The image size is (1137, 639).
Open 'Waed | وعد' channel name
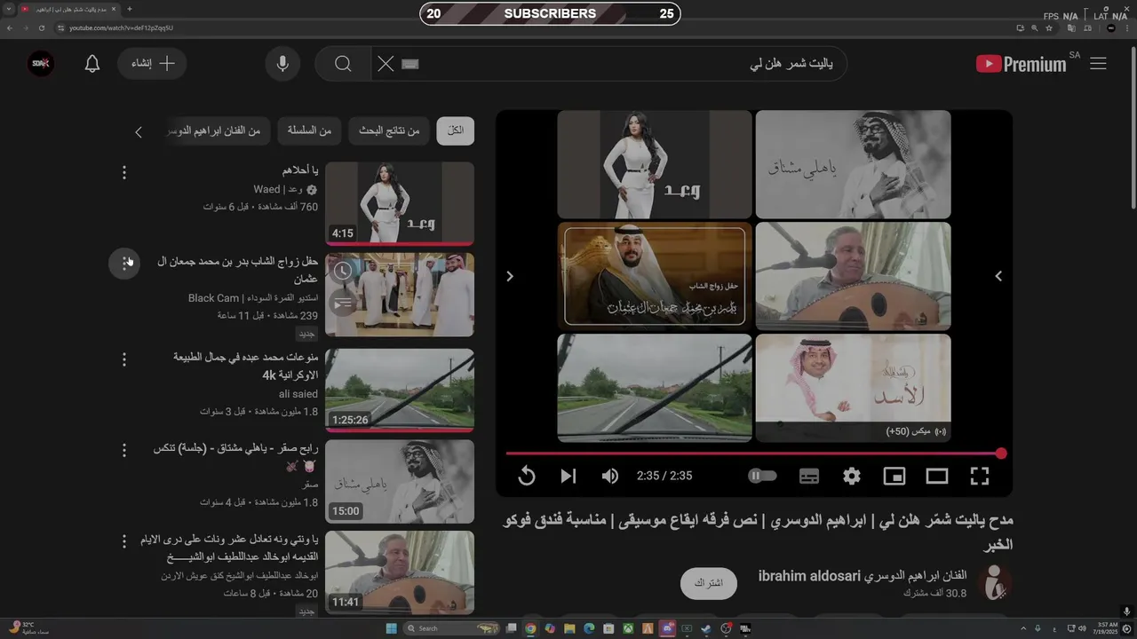pos(286,190)
